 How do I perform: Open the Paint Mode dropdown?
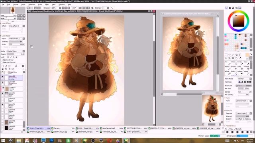245,79
